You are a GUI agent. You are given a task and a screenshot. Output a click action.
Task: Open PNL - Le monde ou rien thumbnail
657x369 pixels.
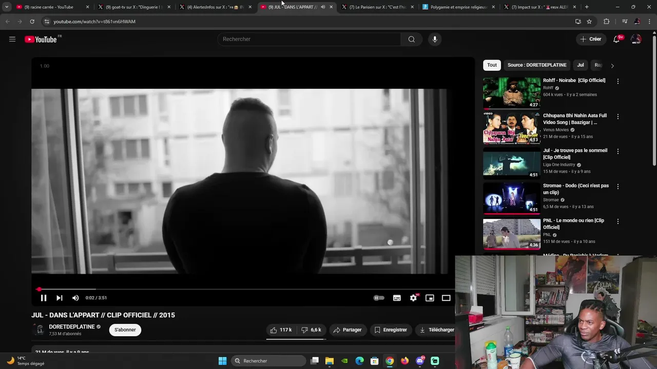tap(512, 233)
